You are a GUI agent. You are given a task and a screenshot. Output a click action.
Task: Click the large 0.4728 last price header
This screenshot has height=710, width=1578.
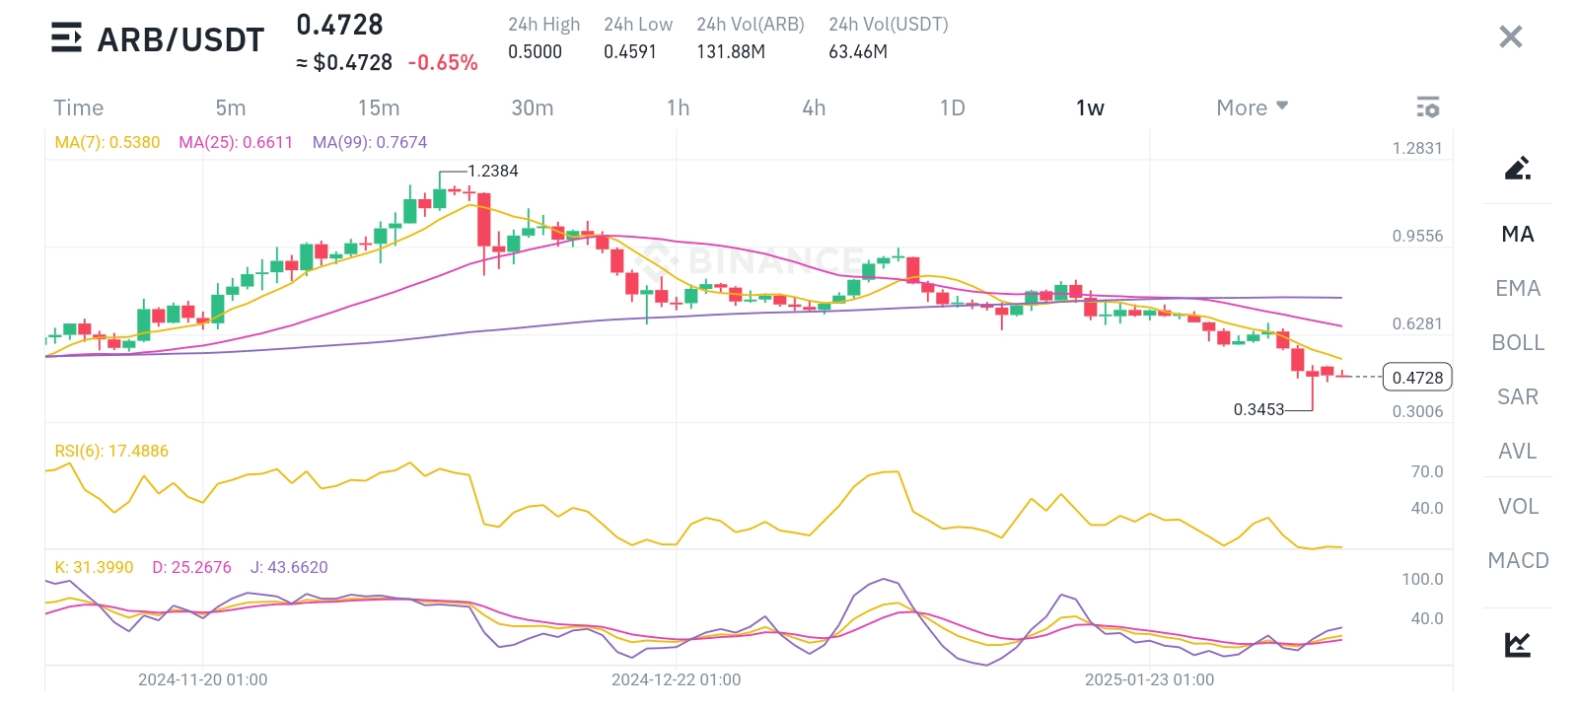coord(339,25)
